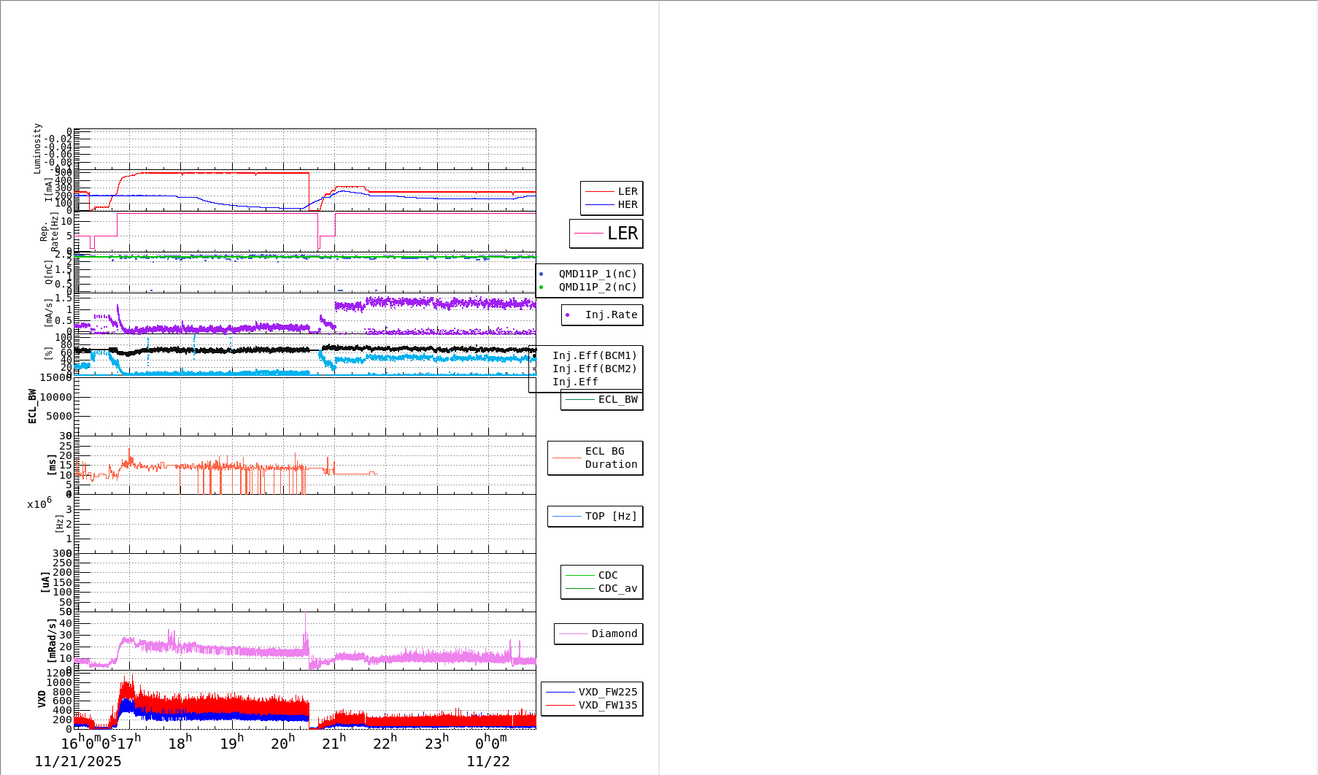Click the 17h time axis tick label

(x=129, y=743)
